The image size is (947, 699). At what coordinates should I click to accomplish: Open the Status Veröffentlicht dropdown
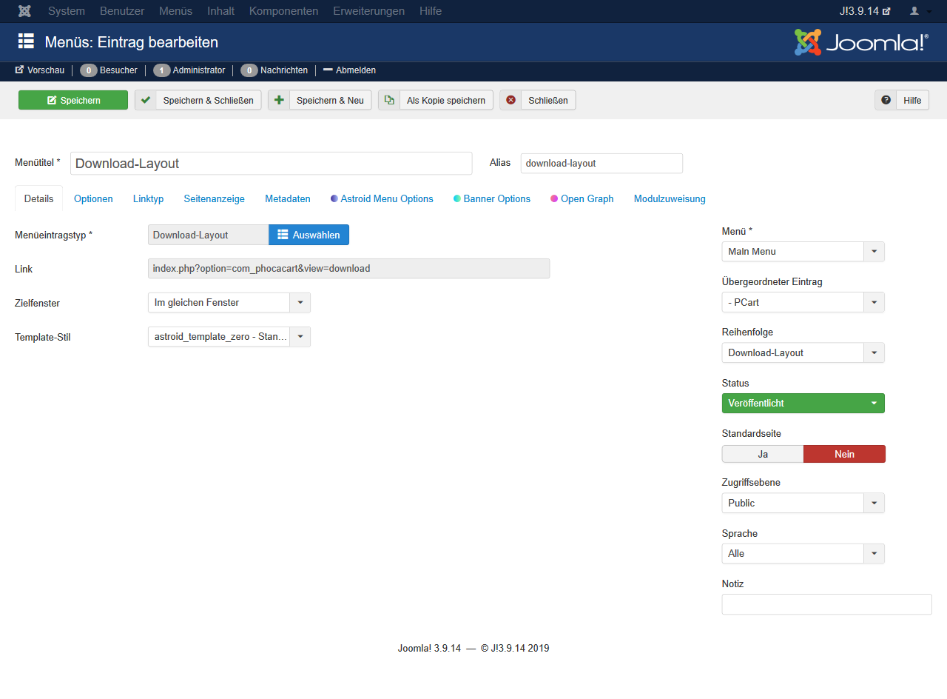[x=803, y=404]
